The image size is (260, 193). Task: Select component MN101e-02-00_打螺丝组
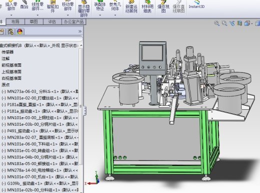pyautogui.click(x=40, y=98)
